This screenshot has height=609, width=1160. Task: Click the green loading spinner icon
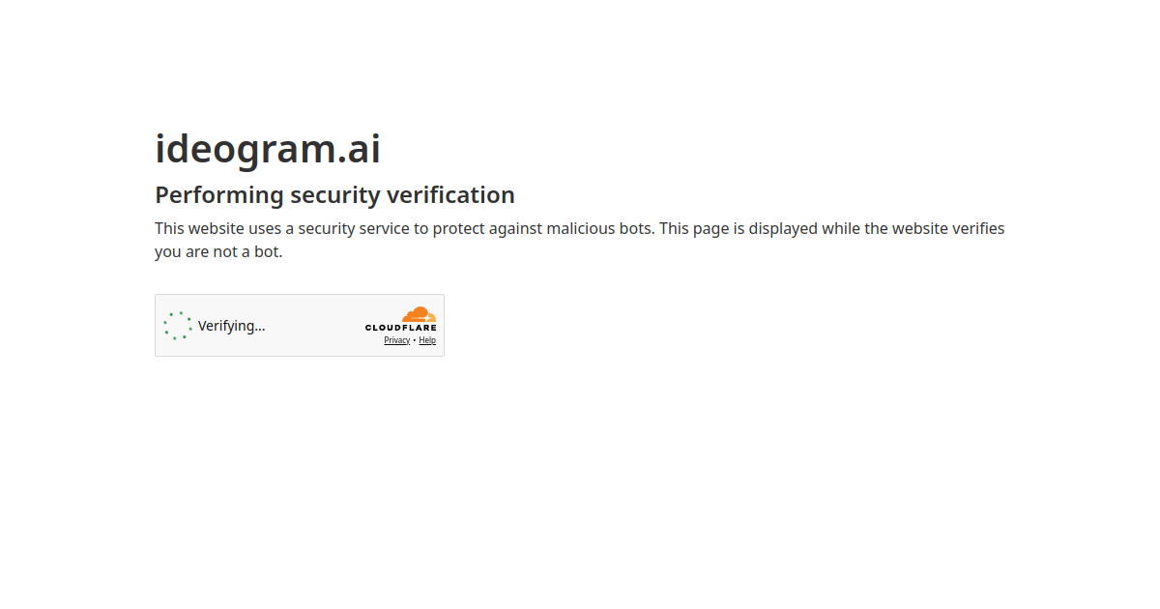click(178, 326)
